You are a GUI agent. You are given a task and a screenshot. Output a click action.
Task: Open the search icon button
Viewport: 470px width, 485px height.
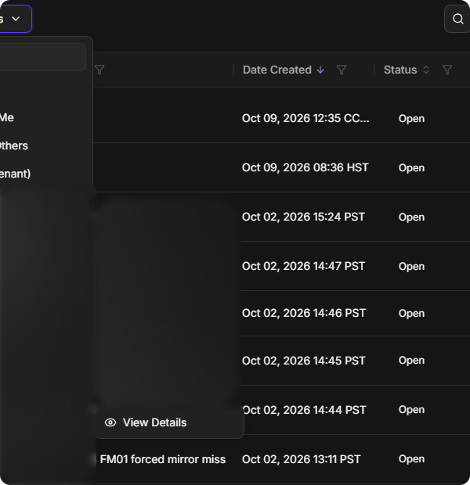coord(457,19)
